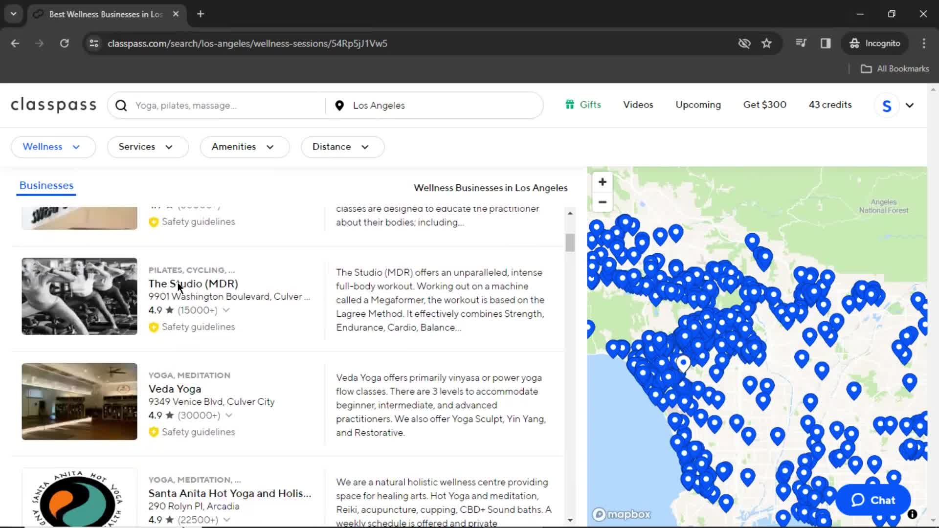Viewport: 939px width, 528px height.
Task: Click the mapbox logo
Action: coord(621,514)
